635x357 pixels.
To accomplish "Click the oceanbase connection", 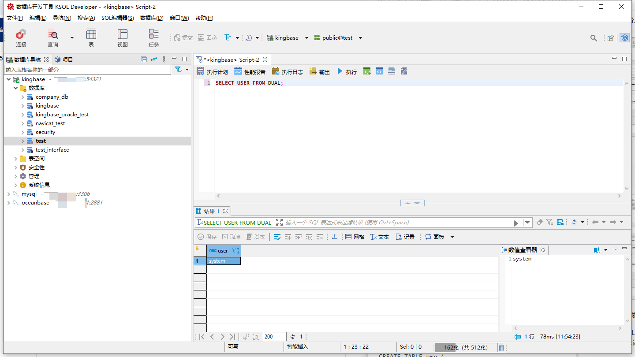I will [x=35, y=203].
